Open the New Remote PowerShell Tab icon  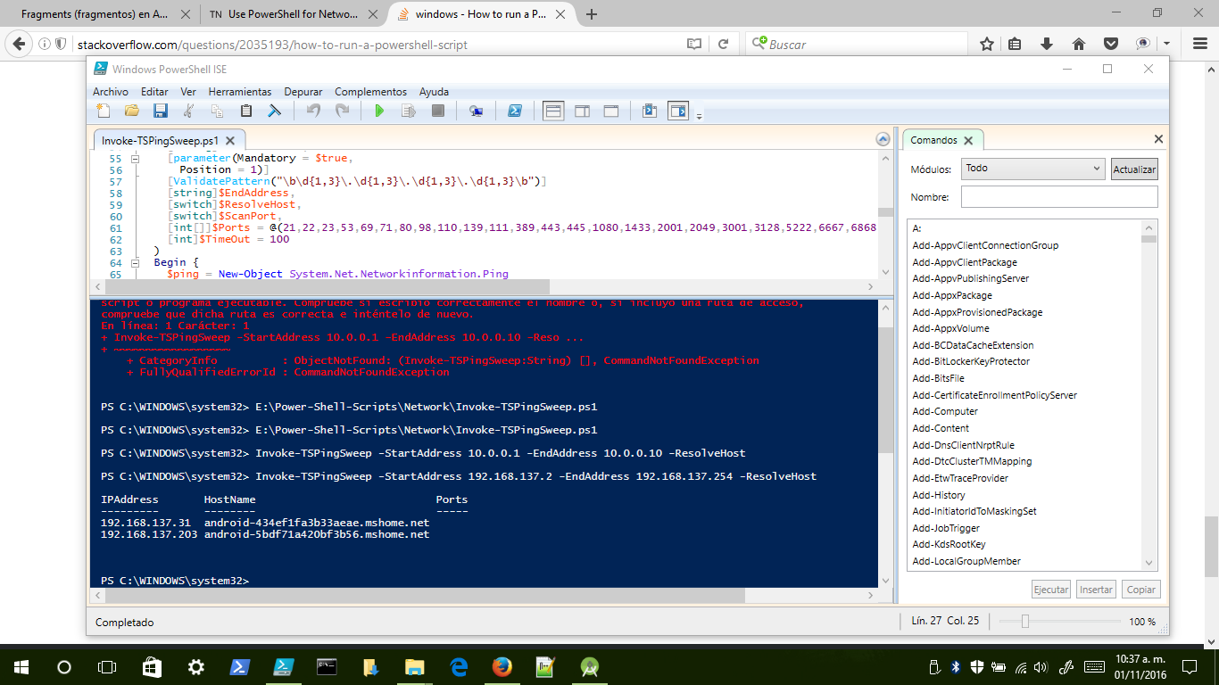click(476, 111)
